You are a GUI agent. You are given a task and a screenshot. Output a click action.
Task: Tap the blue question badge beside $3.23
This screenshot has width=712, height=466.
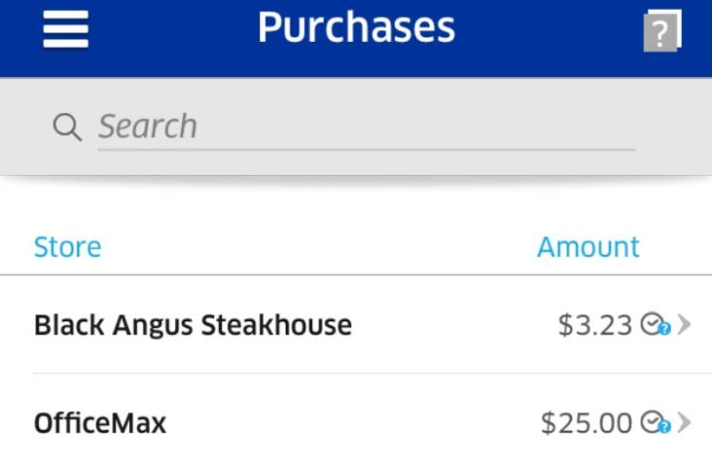pos(664,328)
